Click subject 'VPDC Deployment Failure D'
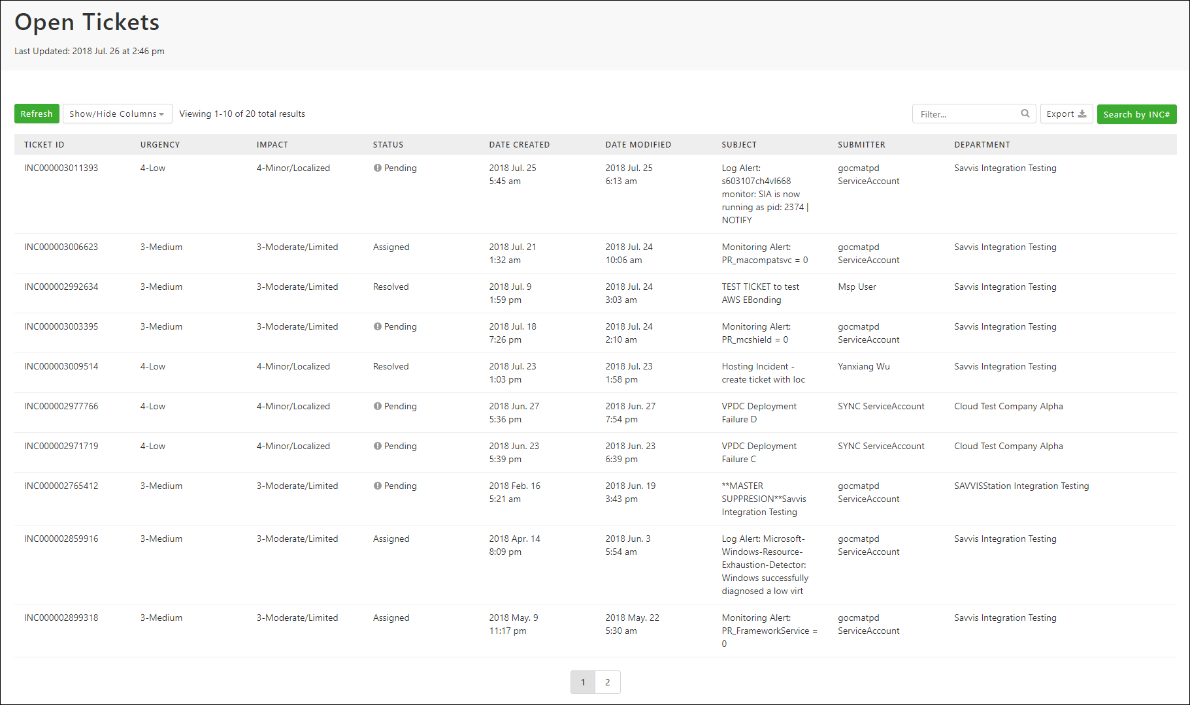 click(759, 413)
